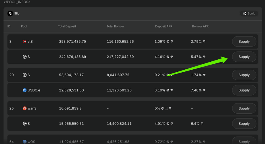The image size is (265, 144).
Task: Click the Total Borrow column header
Action: click(x=115, y=26)
